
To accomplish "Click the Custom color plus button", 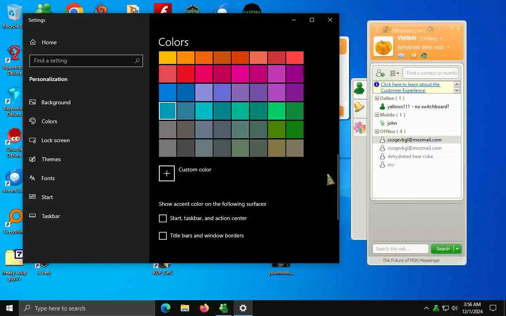I will point(167,173).
